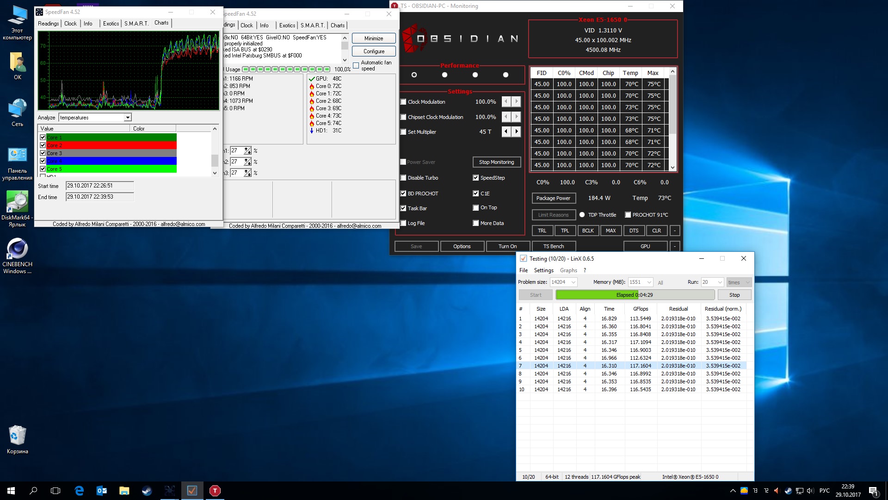Switch to the S.M.A.R.T. tab in SpeedFan

136,24
